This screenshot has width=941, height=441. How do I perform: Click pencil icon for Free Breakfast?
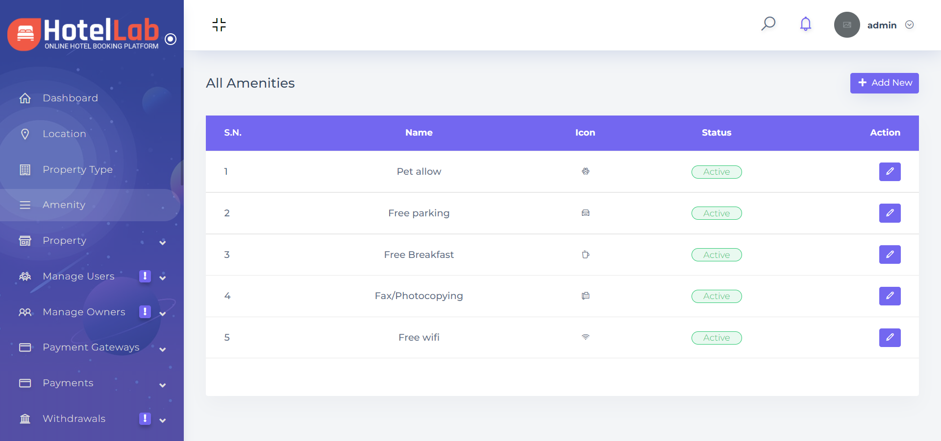tap(890, 255)
